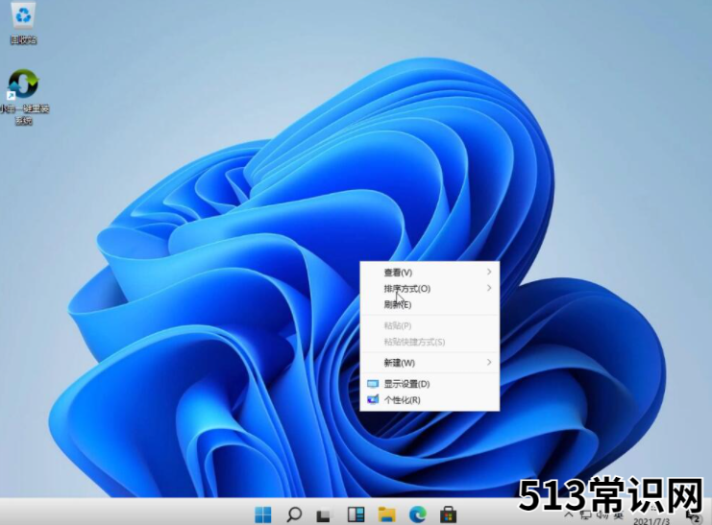Image resolution: width=712 pixels, height=525 pixels.
Task: Click the monitor icon beside 显示设置(D)
Action: [x=373, y=384]
